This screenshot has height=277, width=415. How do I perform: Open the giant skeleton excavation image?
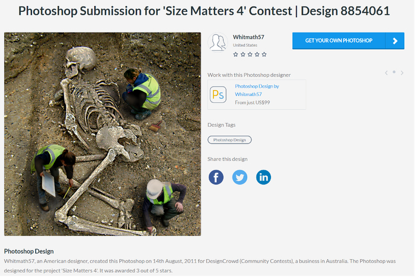[x=103, y=134]
